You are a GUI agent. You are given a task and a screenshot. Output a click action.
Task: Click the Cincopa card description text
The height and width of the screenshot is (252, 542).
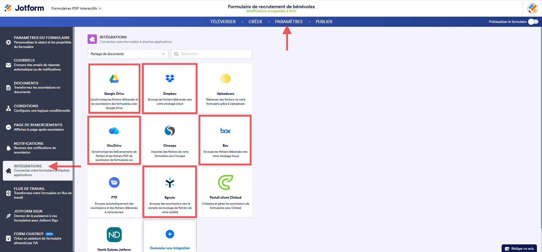170,154
